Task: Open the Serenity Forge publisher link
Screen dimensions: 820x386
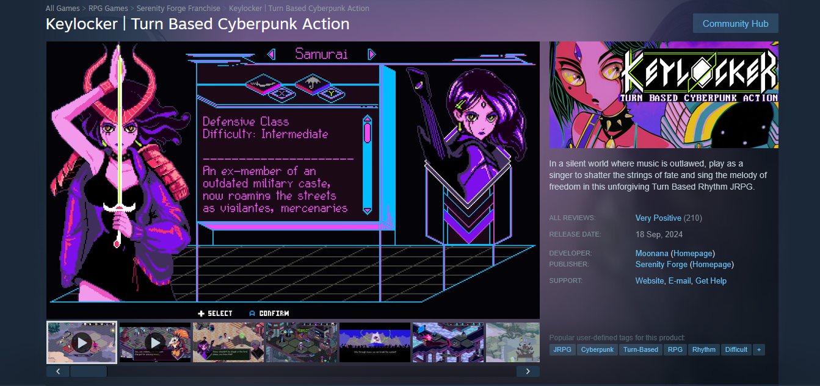Action: coord(661,264)
